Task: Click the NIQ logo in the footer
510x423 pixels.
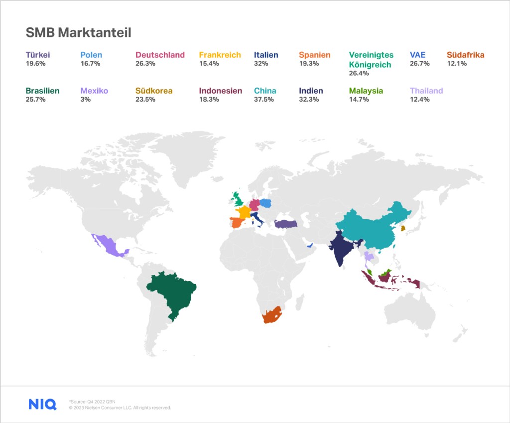Action: tap(42, 404)
